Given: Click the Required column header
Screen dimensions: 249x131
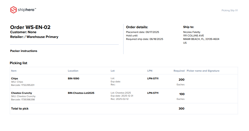Looking at the screenshot, I should [x=179, y=71].
